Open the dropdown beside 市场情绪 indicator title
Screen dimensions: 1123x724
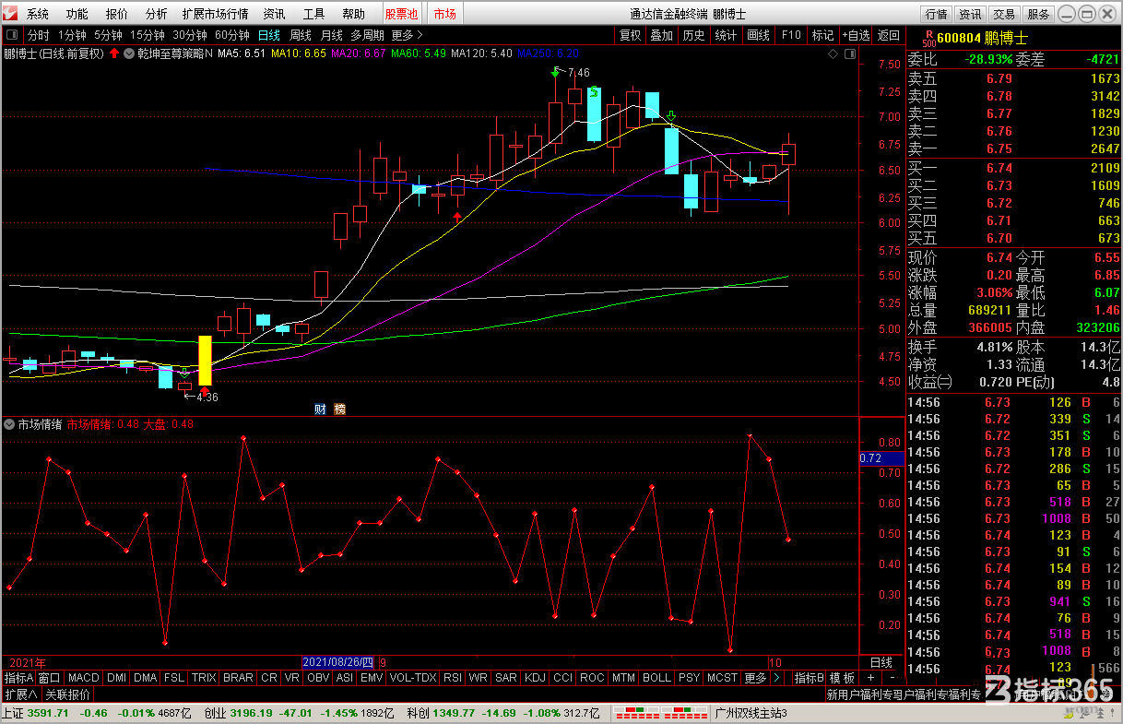coord(9,424)
